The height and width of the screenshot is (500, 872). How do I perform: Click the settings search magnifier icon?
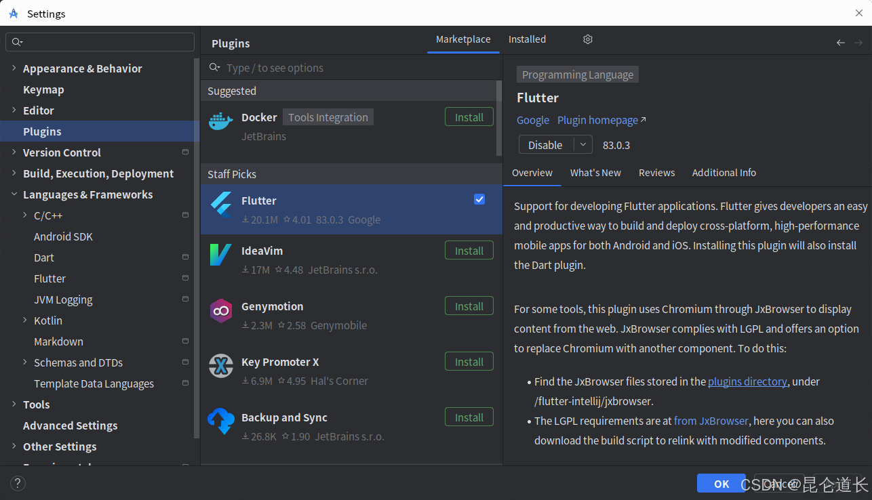pos(17,42)
